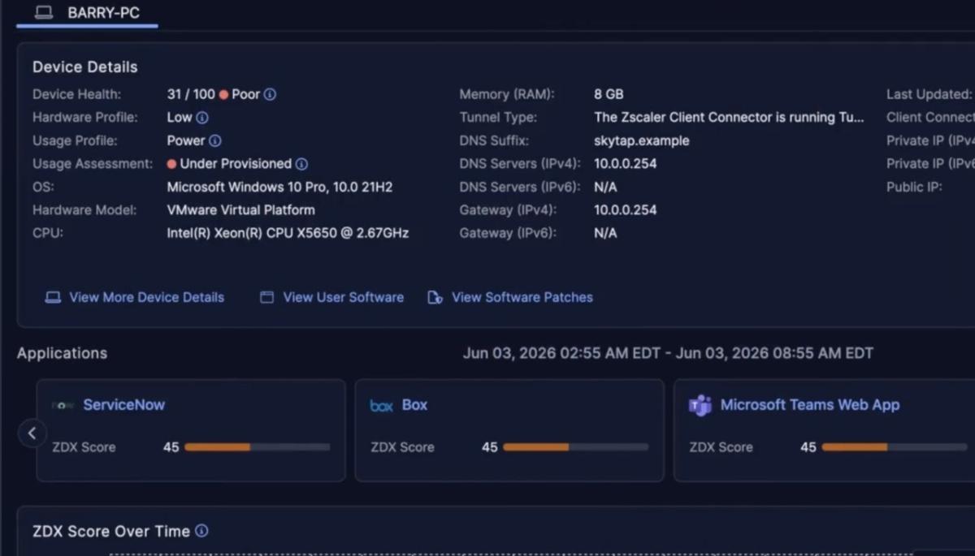Image resolution: width=975 pixels, height=556 pixels.
Task: Open the Box application link
Action: 414,405
